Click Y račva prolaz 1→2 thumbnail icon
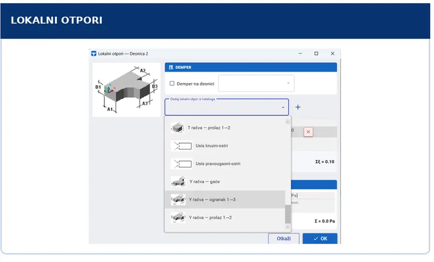Viewport: 434px width, 262px height. [x=178, y=218]
